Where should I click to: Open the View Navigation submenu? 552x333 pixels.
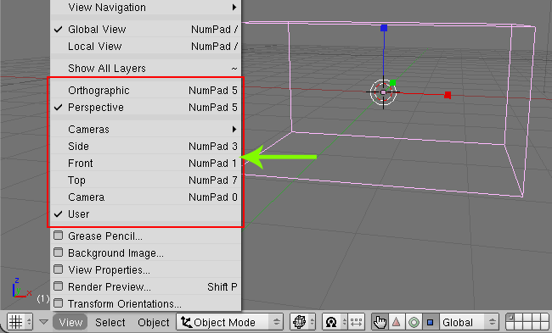tap(146, 8)
